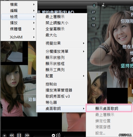The width and height of the screenshot is (133, 137).
Task: Open the 檔案 menu
Action: tap(19, 5)
